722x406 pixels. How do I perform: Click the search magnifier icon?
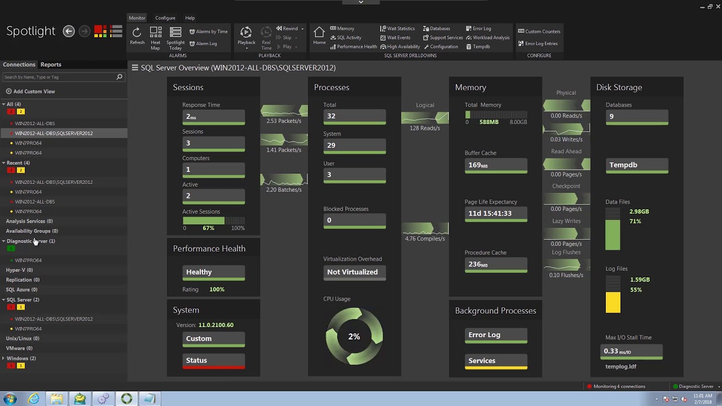(120, 77)
